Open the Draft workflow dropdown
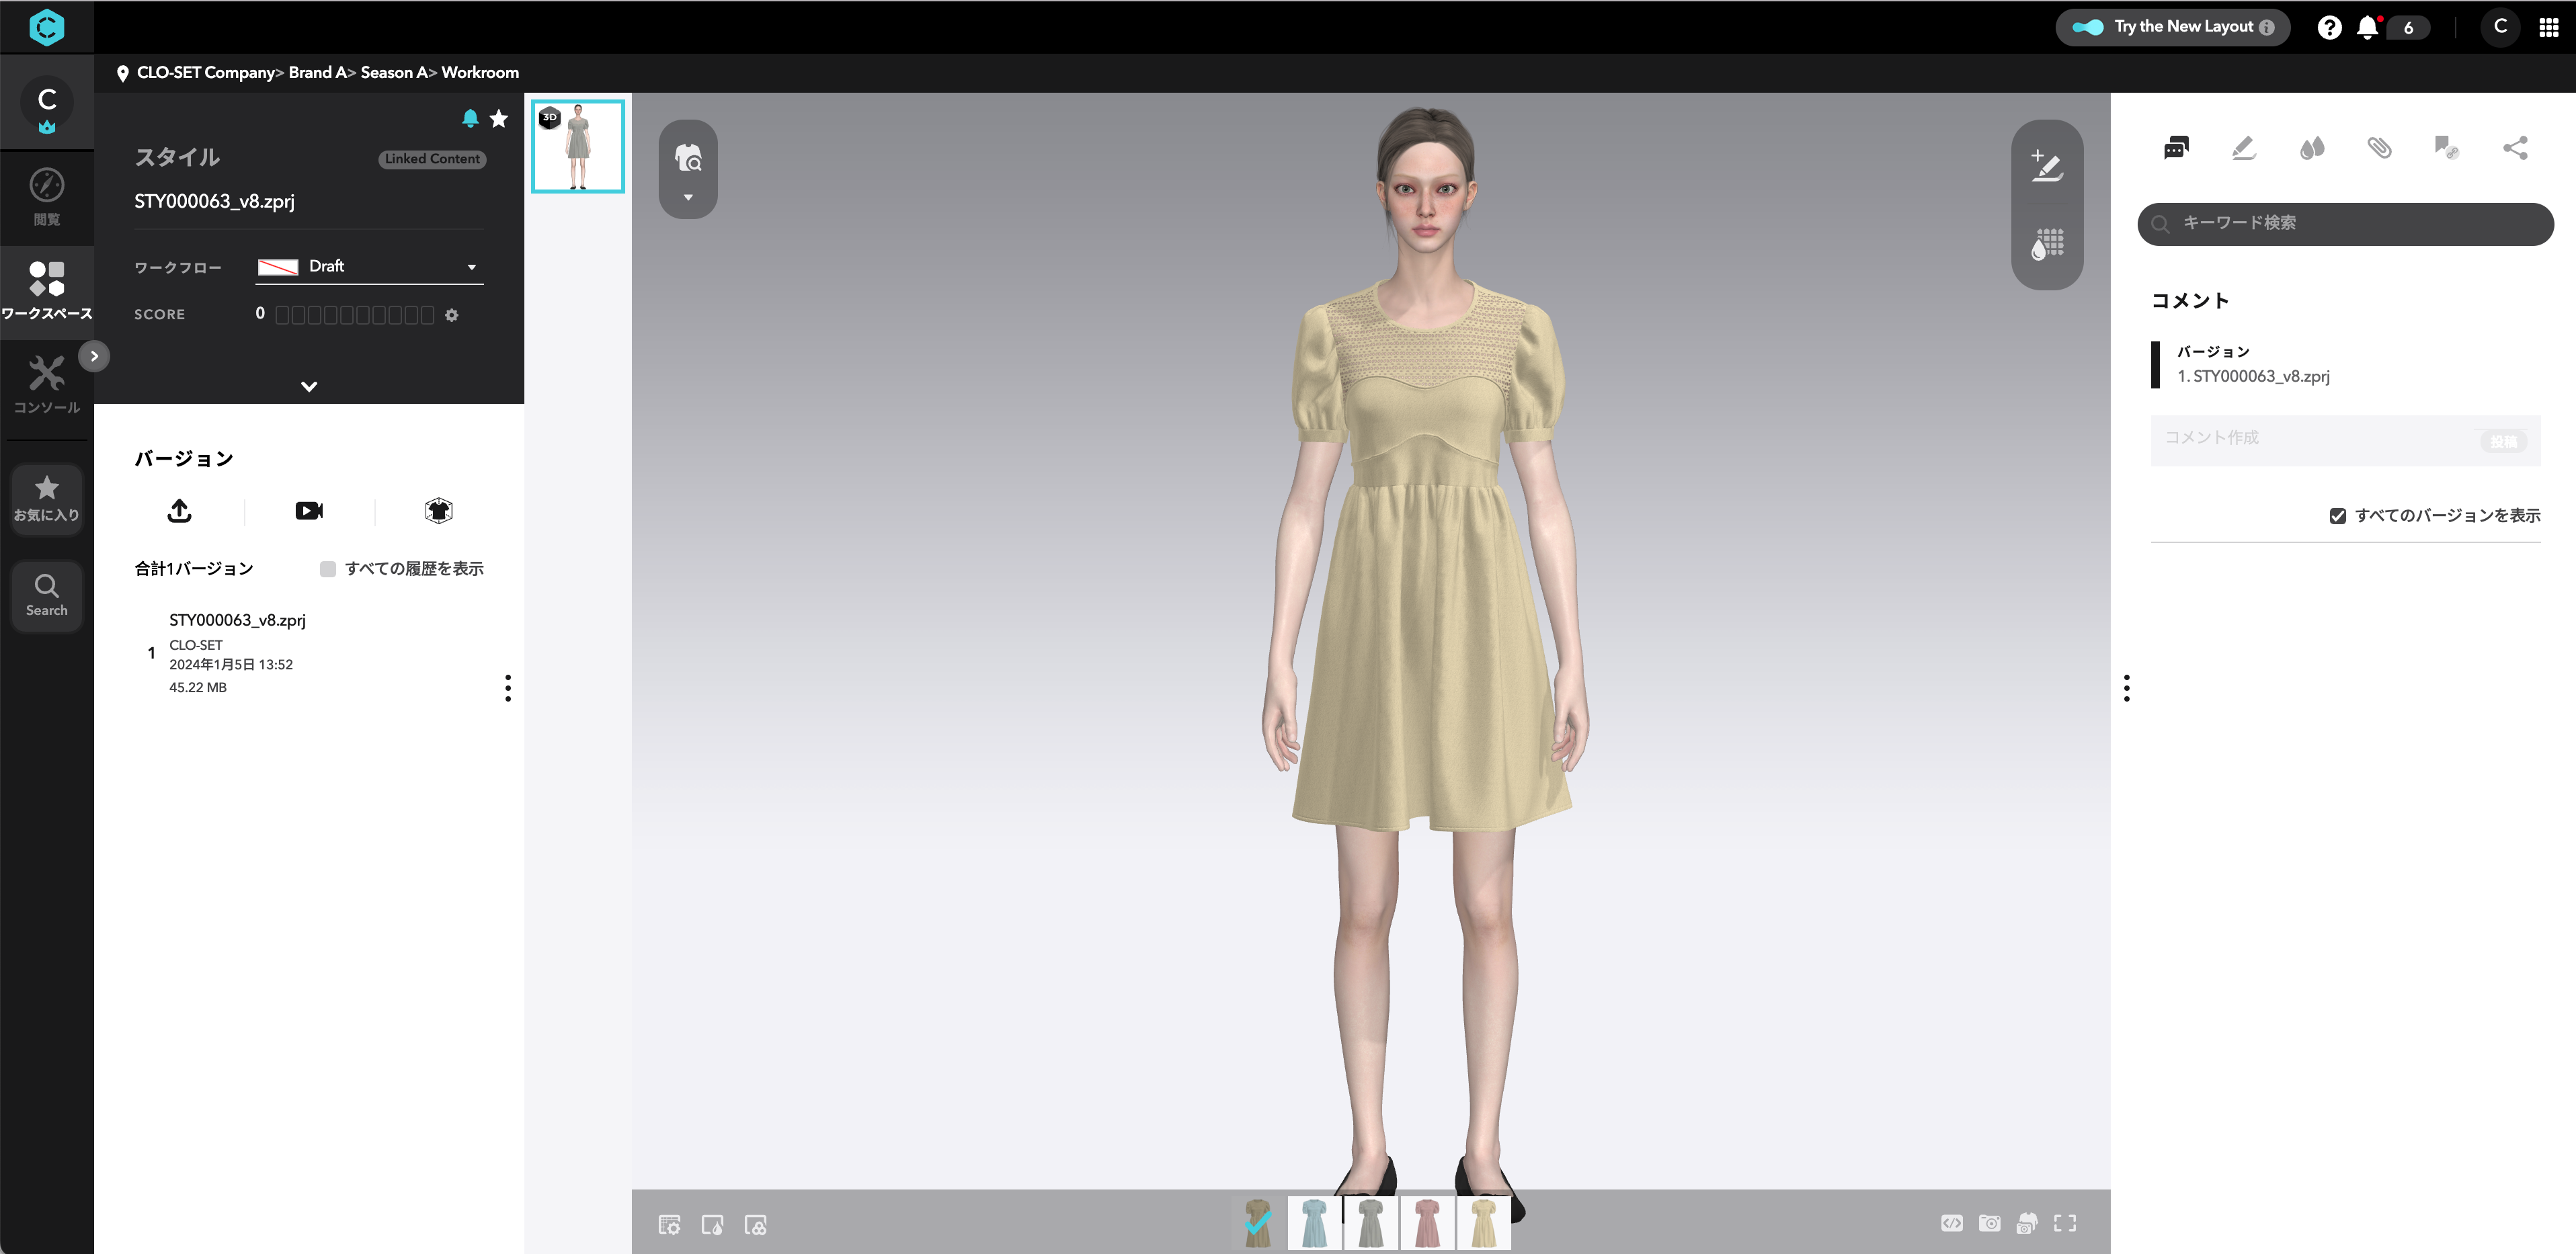 pos(369,266)
